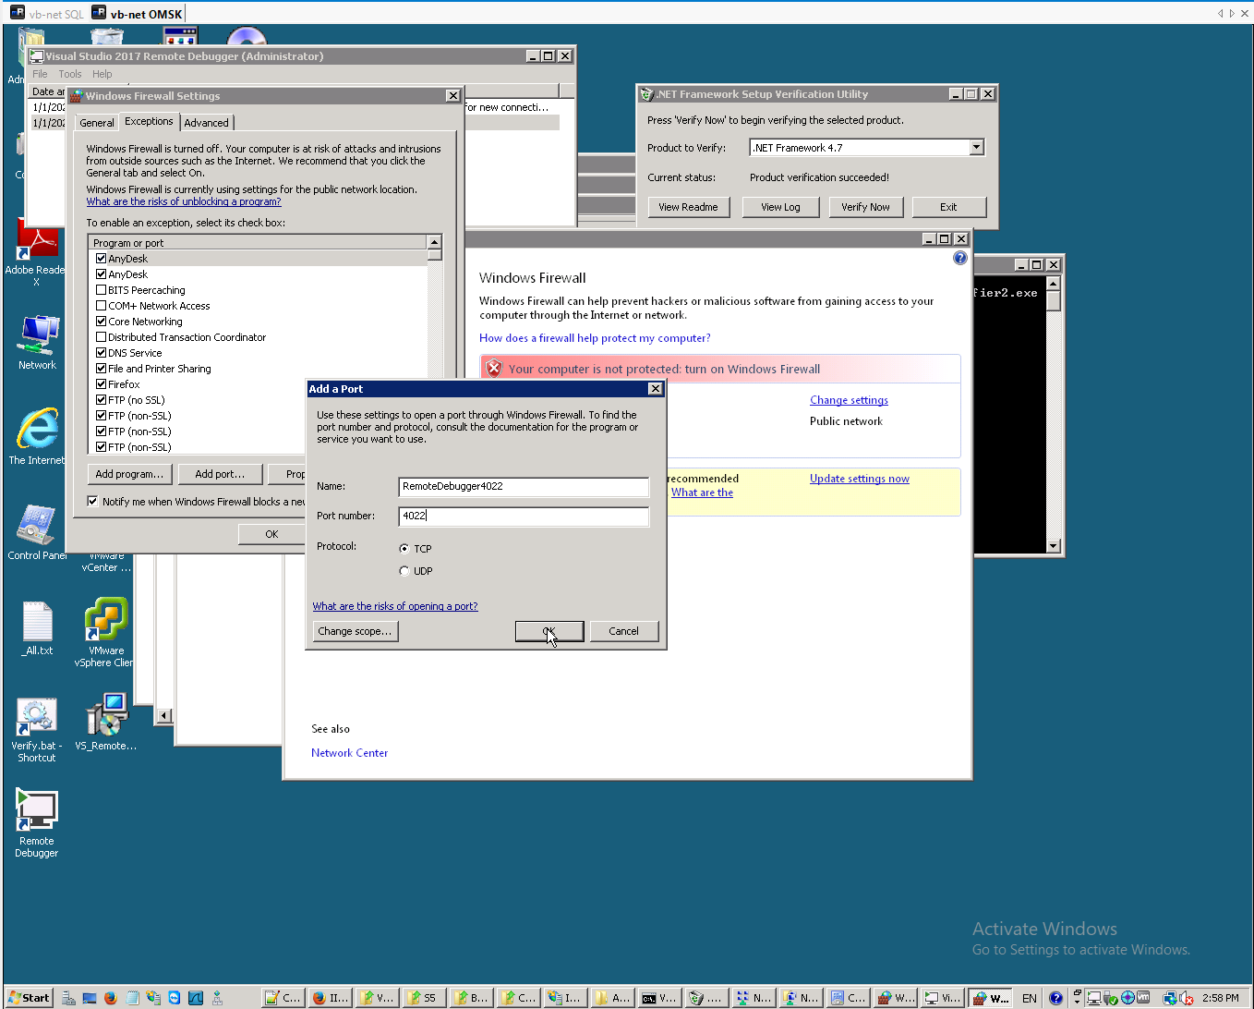The image size is (1254, 1009).
Task: Uncheck the DNS Service exception
Action: pos(102,353)
